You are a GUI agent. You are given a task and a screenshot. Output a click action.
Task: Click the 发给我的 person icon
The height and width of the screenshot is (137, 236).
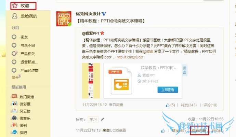[x=14, y=16]
